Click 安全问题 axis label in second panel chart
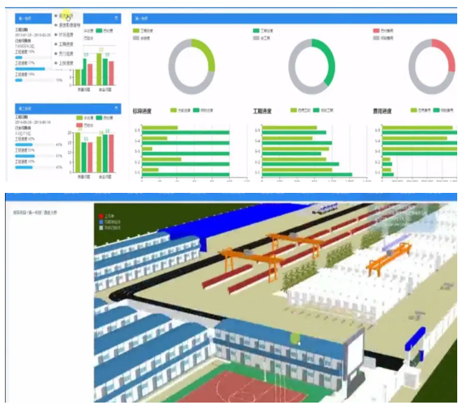460x404 pixels. [105, 177]
